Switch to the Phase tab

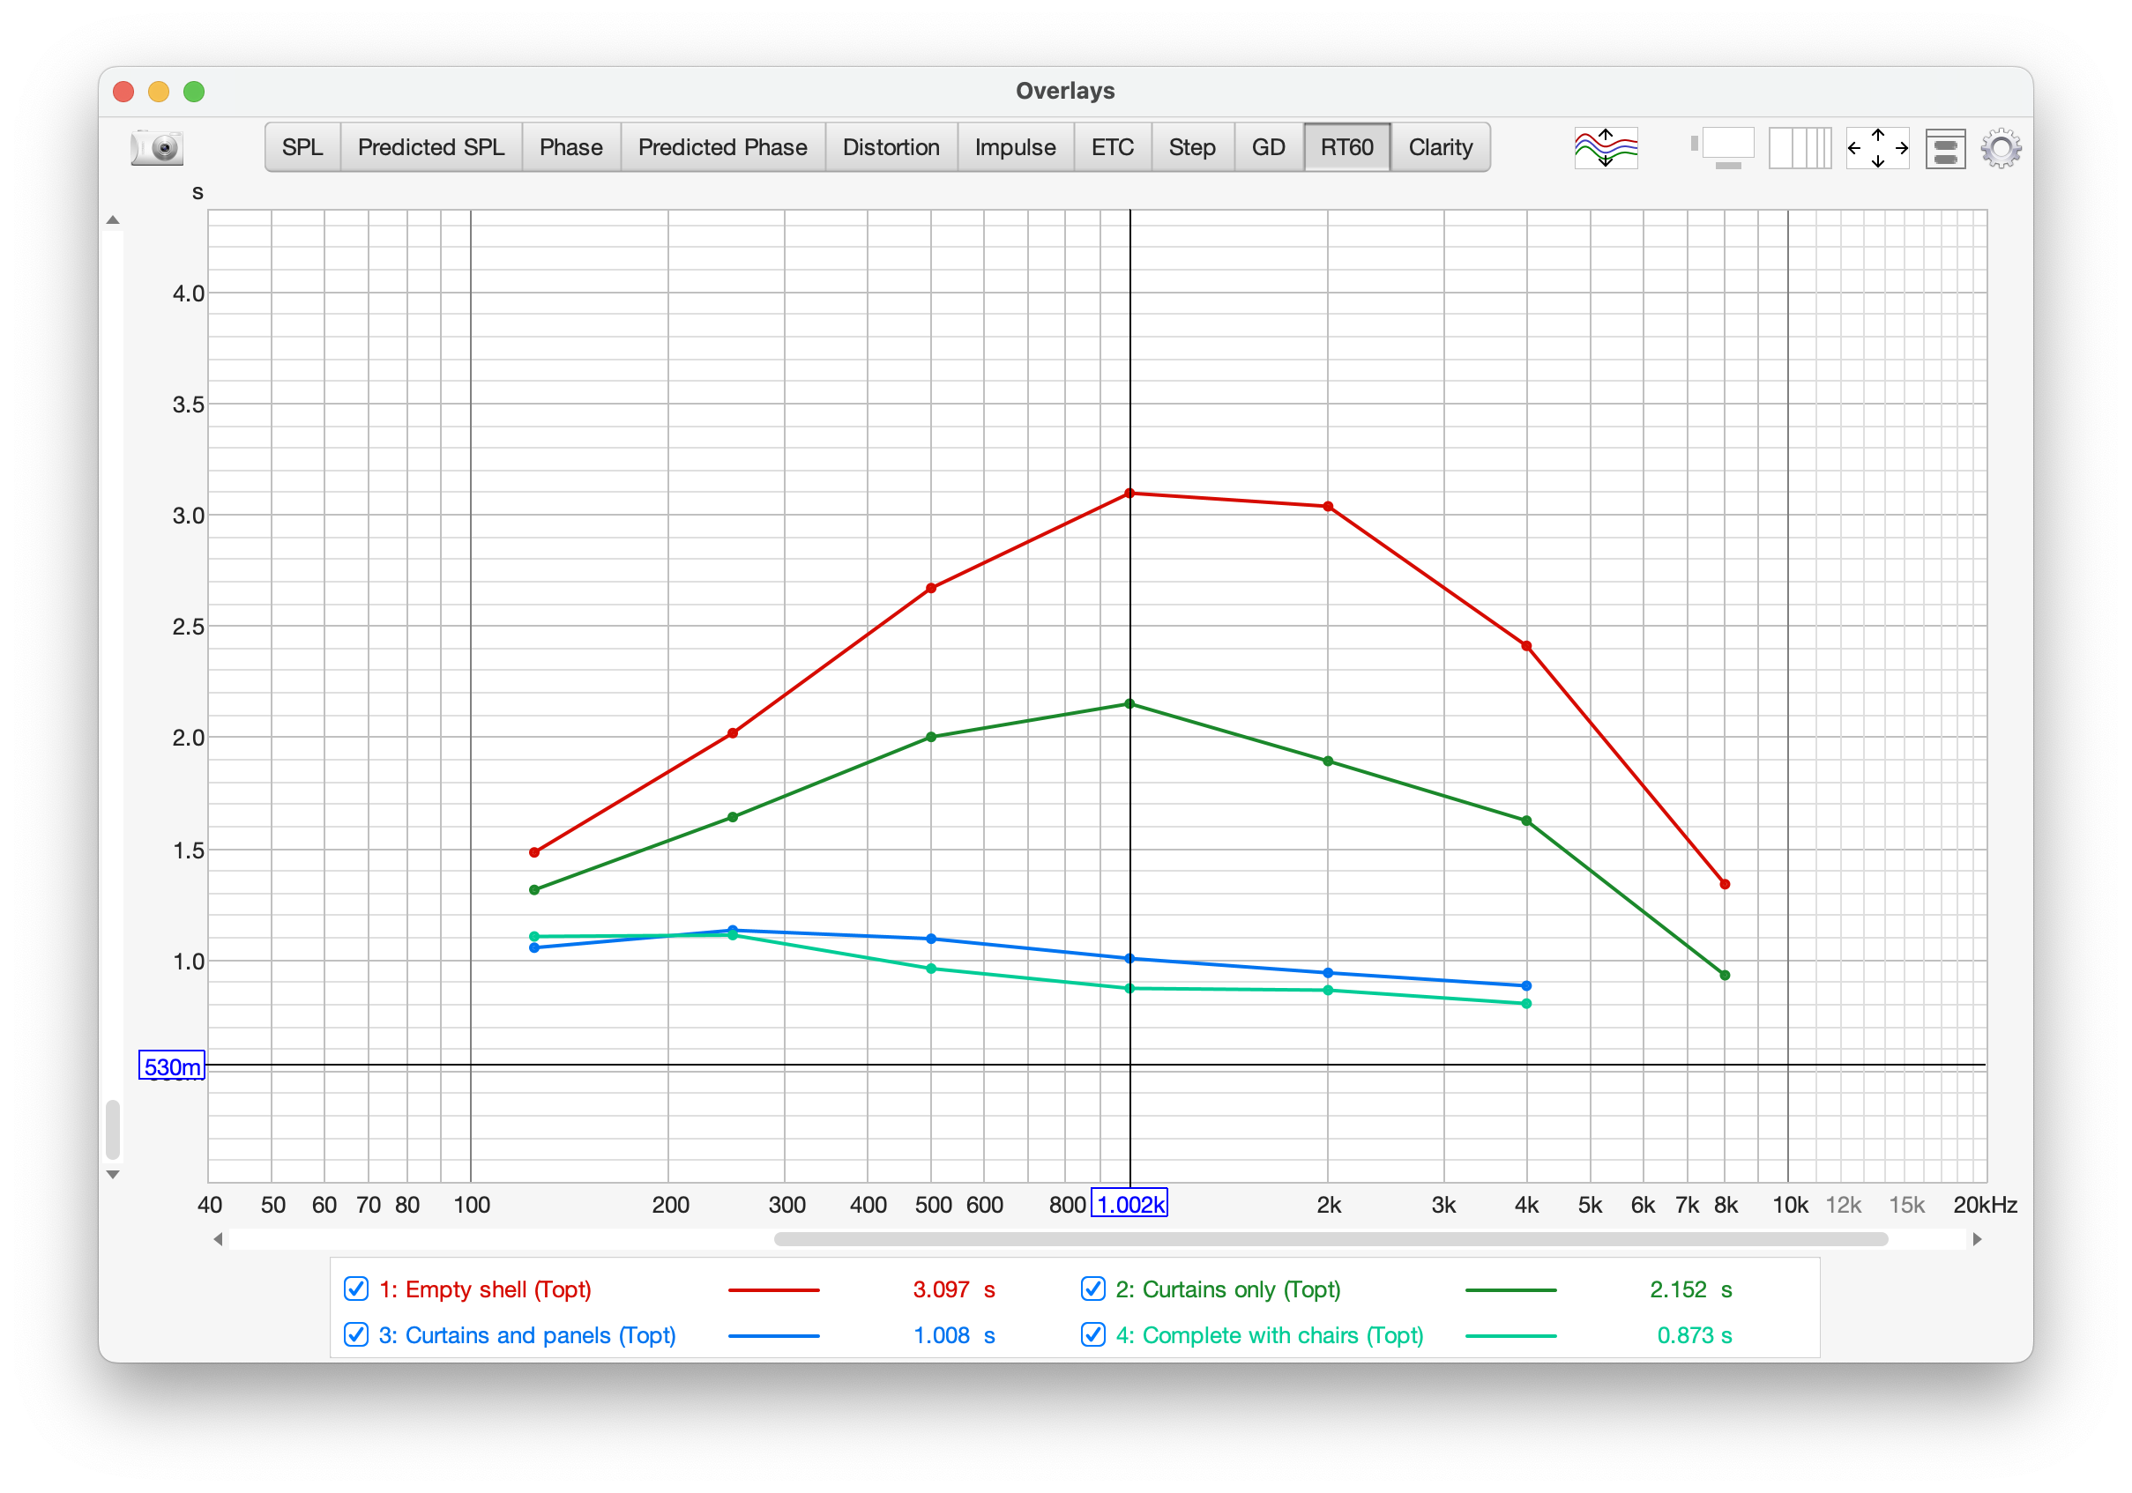pos(571,147)
